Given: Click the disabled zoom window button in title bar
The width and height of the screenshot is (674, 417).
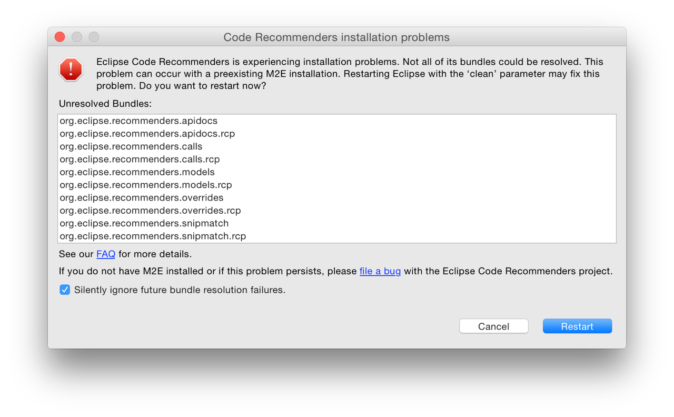Looking at the screenshot, I should click(94, 37).
